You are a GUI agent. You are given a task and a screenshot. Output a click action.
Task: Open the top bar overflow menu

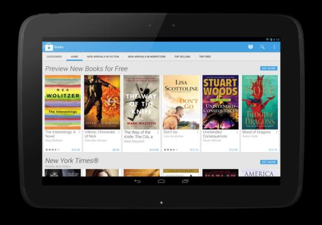click(275, 47)
